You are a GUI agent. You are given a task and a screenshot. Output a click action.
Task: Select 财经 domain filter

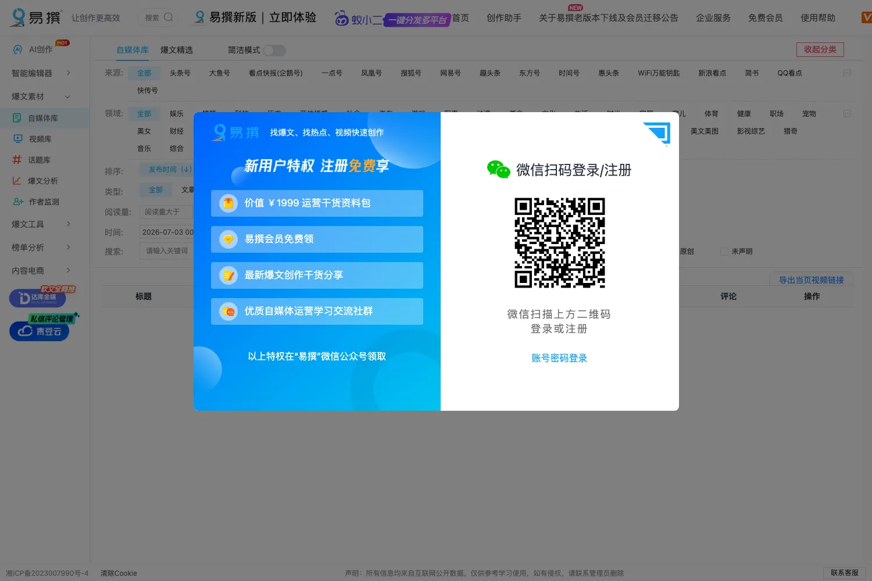[x=177, y=131]
